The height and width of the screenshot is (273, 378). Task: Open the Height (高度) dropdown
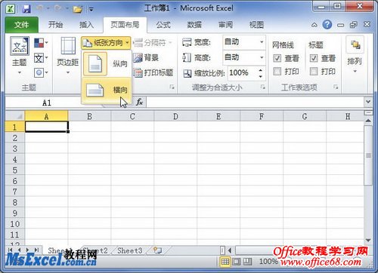[x=262, y=57]
